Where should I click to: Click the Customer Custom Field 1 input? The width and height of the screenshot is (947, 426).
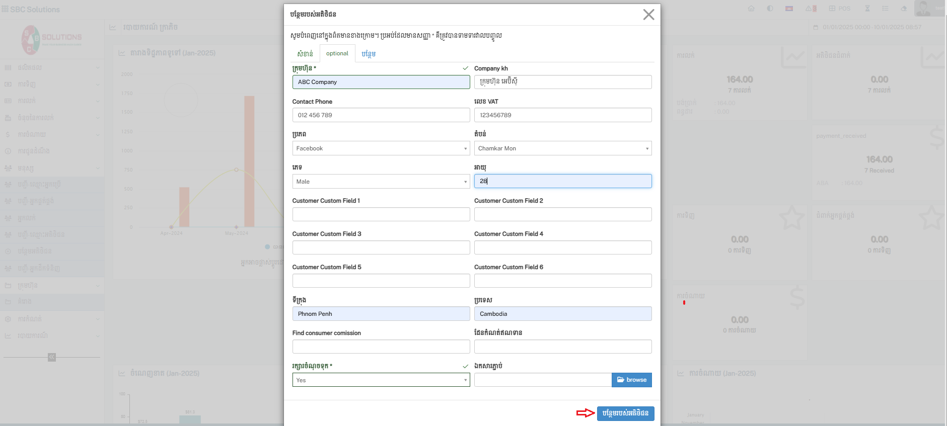click(x=381, y=215)
